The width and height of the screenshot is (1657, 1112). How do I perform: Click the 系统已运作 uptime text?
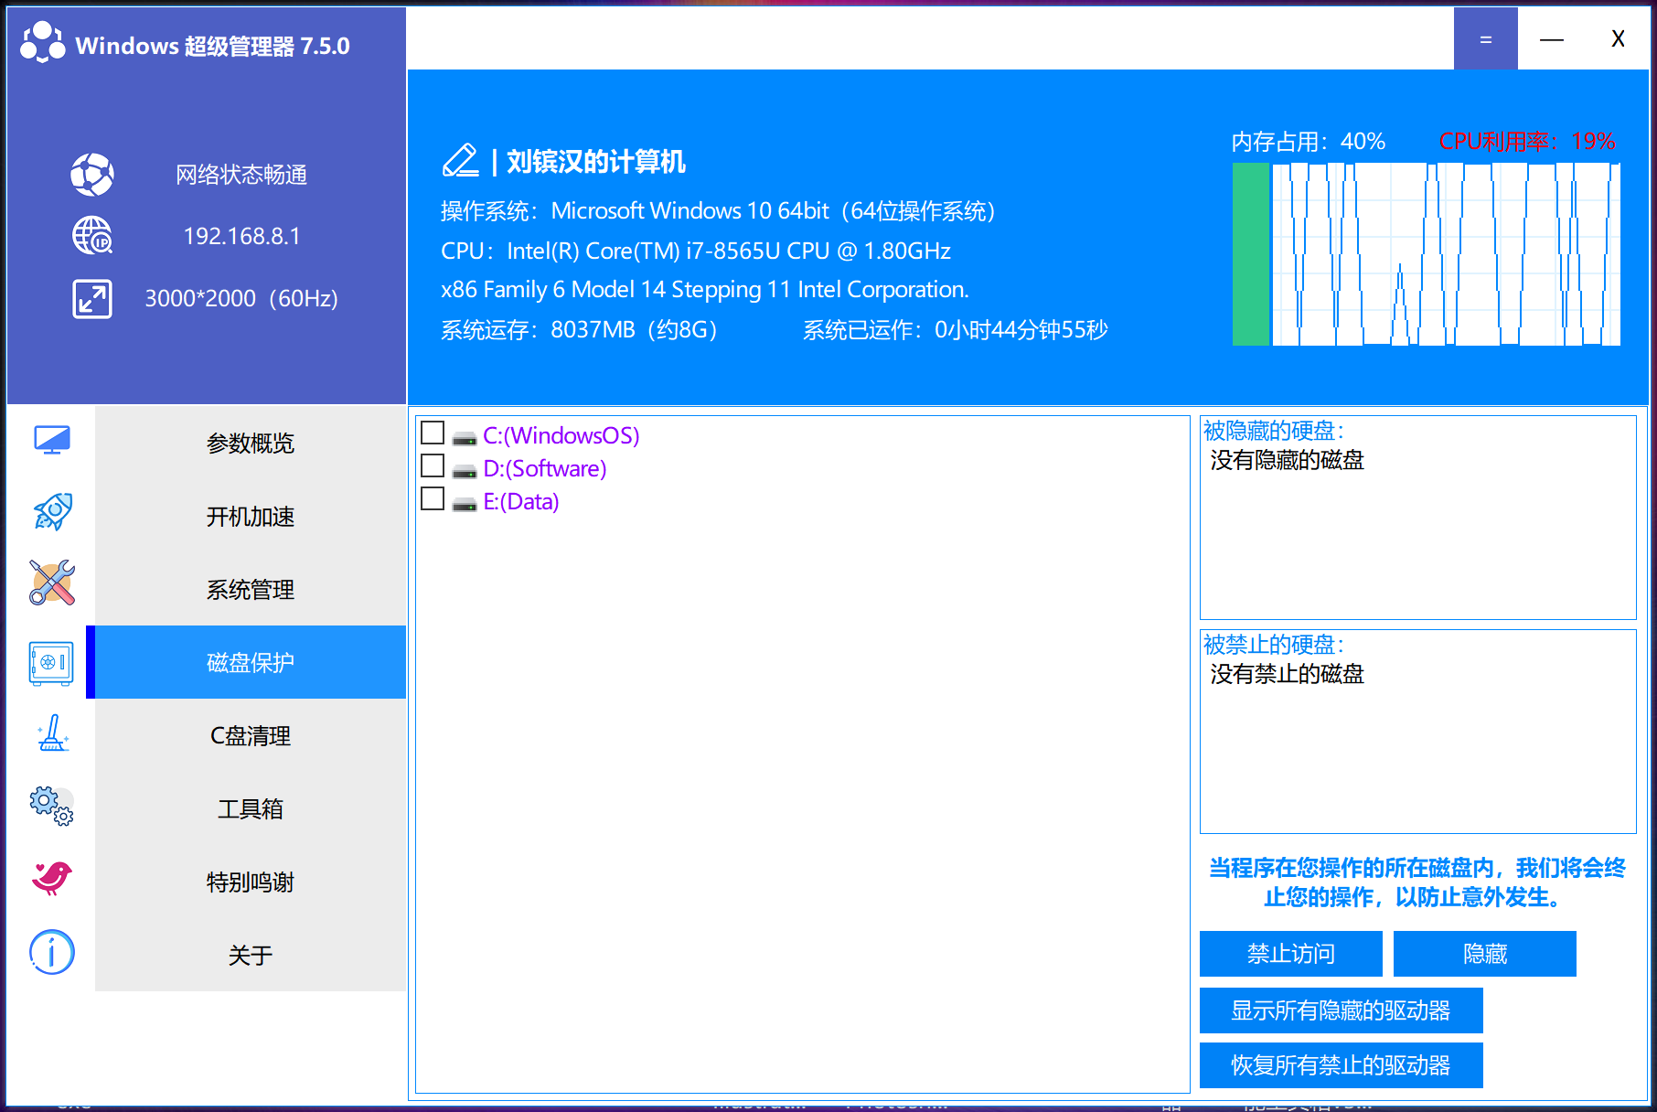coord(956,329)
